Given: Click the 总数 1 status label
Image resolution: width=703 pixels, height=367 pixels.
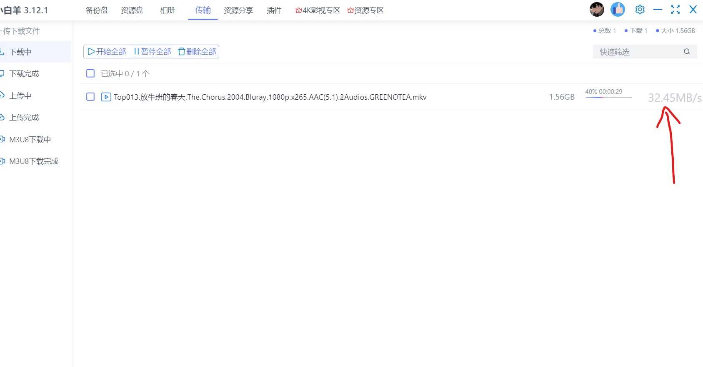Looking at the screenshot, I should click(x=605, y=31).
